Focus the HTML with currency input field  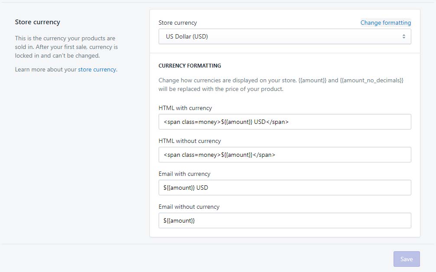coord(284,122)
